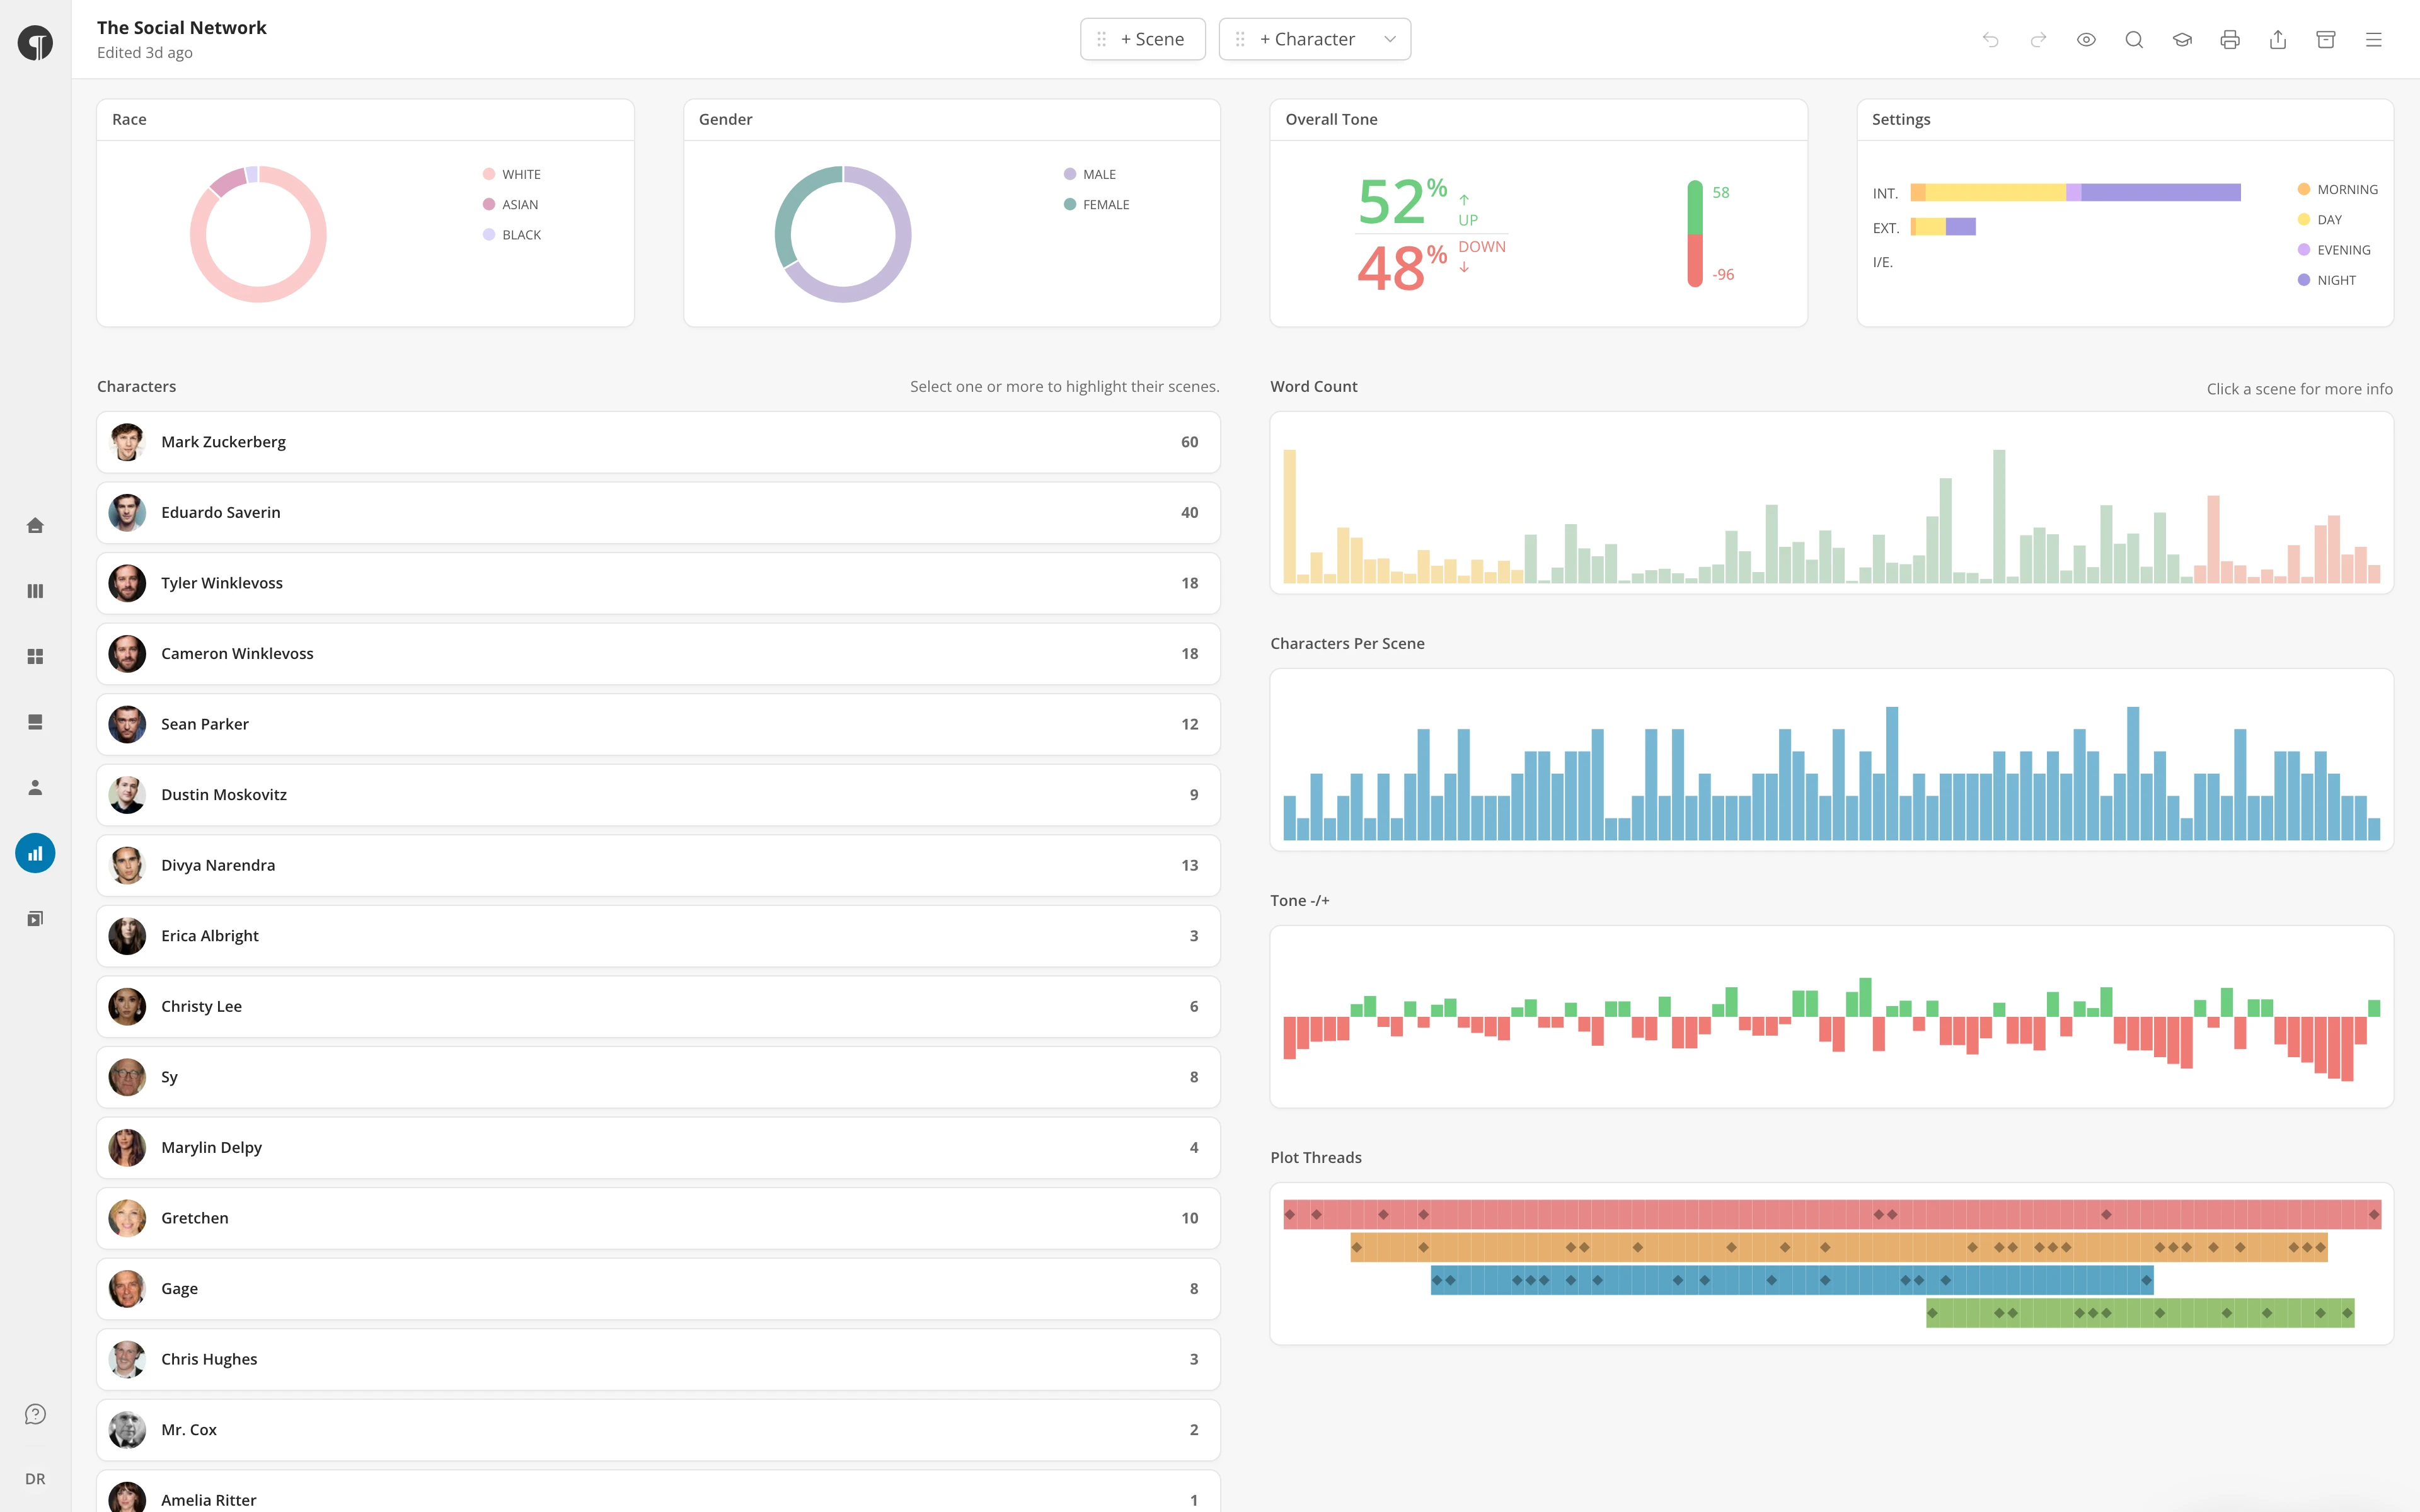This screenshot has height=1512, width=2420.
Task: Click the MORNING legend entry
Action: 2338,189
